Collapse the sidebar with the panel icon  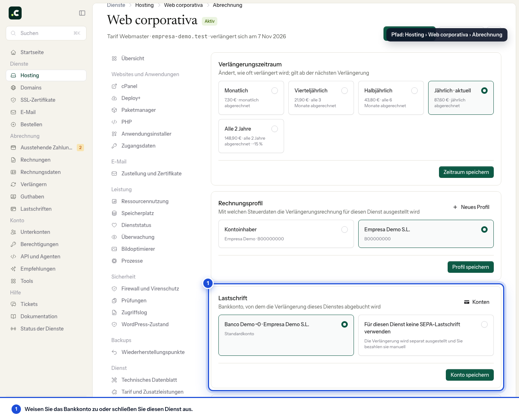[82, 13]
